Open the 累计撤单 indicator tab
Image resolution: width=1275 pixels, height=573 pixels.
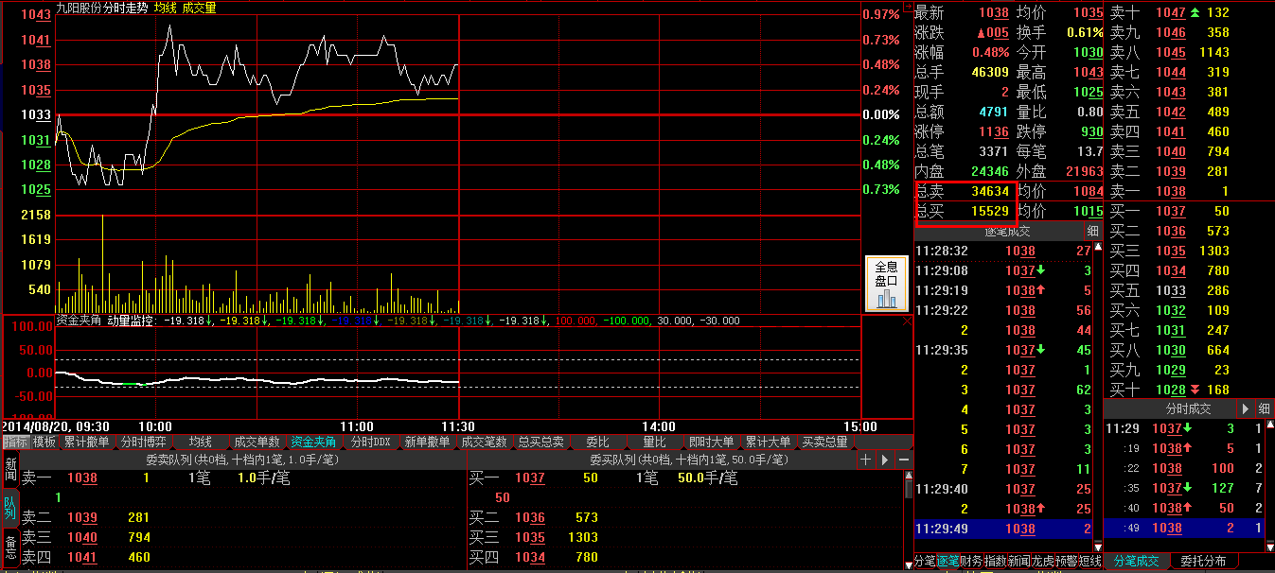(x=87, y=442)
